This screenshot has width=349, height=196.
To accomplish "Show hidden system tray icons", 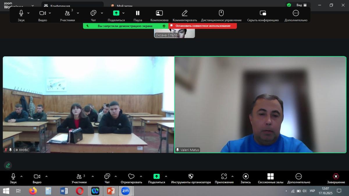I will (x=286, y=191).
